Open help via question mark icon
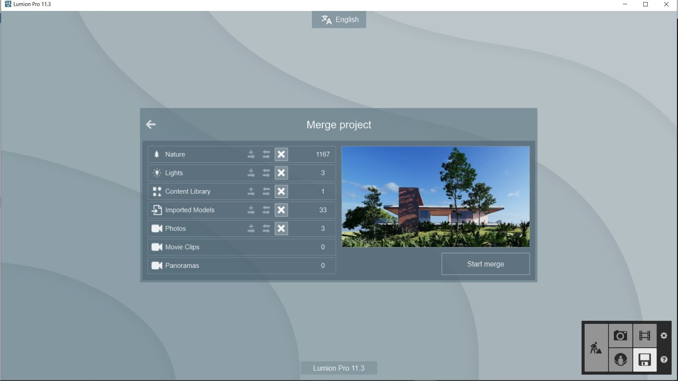Viewport: 678px width, 381px height. tap(664, 359)
